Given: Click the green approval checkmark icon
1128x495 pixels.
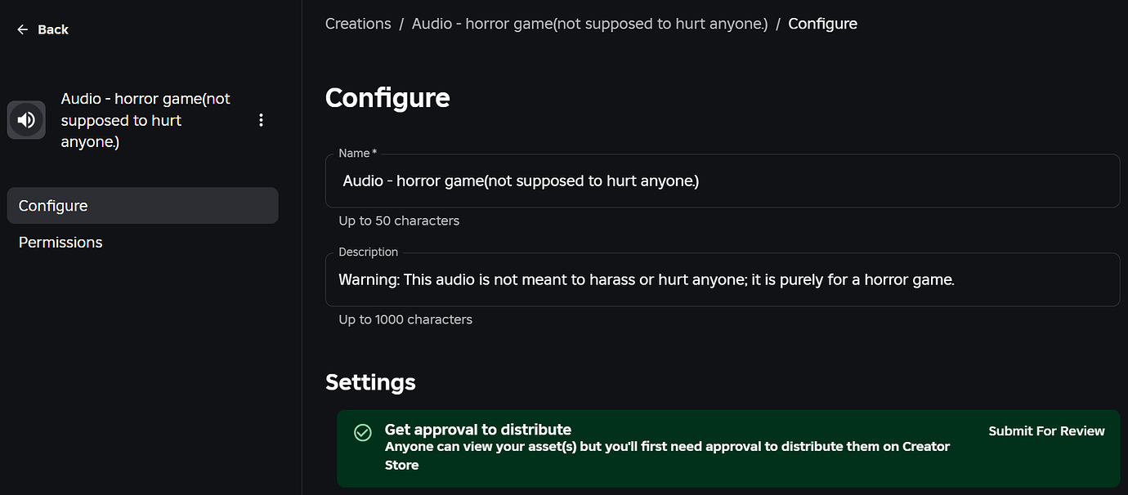Looking at the screenshot, I should pos(362,433).
